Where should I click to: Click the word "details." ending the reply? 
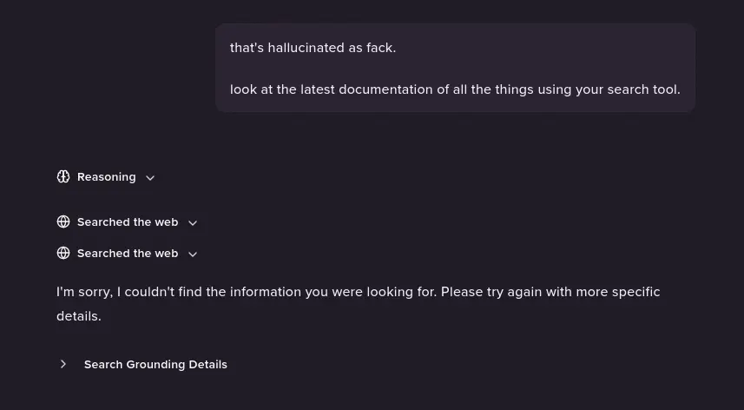[x=79, y=316]
